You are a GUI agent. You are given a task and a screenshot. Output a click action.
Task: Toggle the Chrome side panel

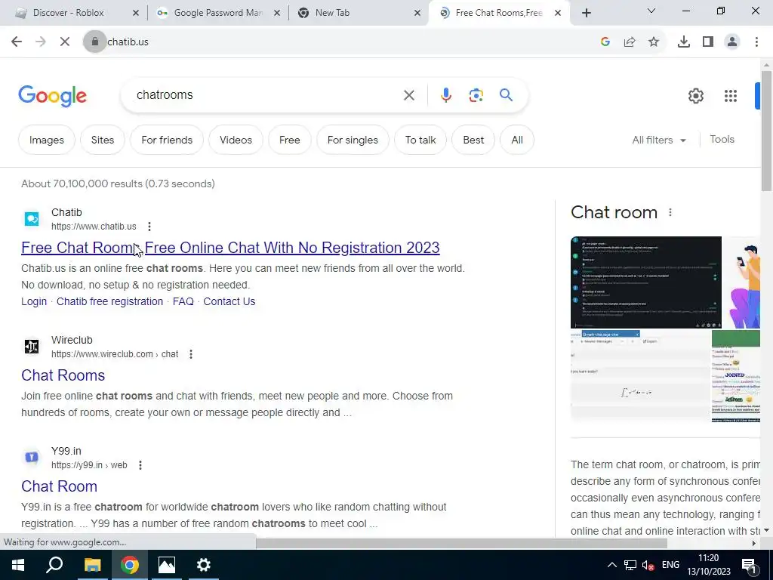(708, 42)
